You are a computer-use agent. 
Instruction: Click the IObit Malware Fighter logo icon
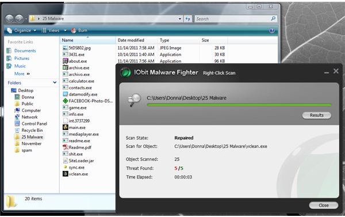pyautogui.click(x=125, y=73)
